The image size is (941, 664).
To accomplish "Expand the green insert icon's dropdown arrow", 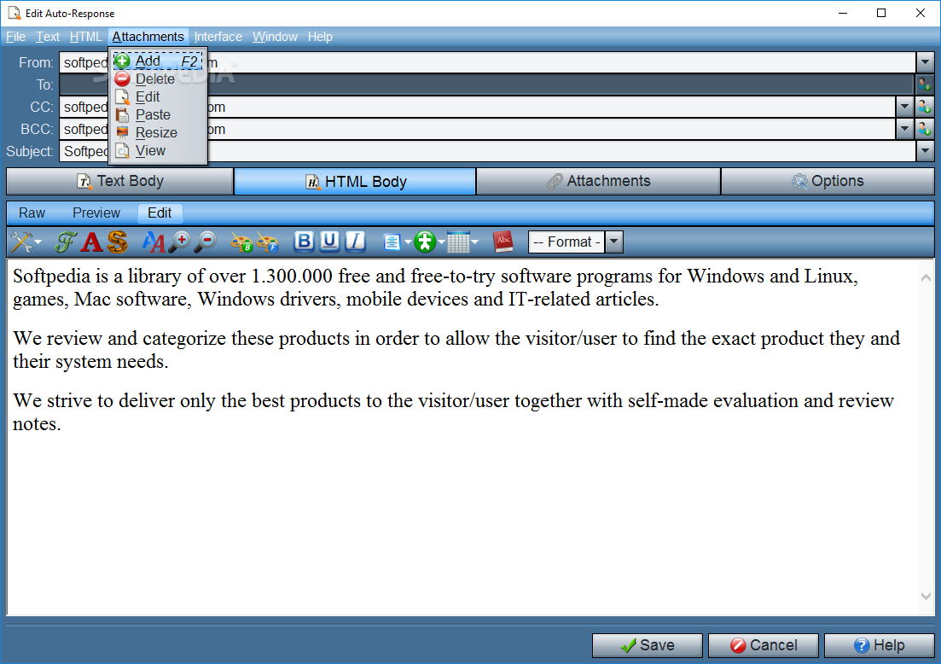I will 441,242.
